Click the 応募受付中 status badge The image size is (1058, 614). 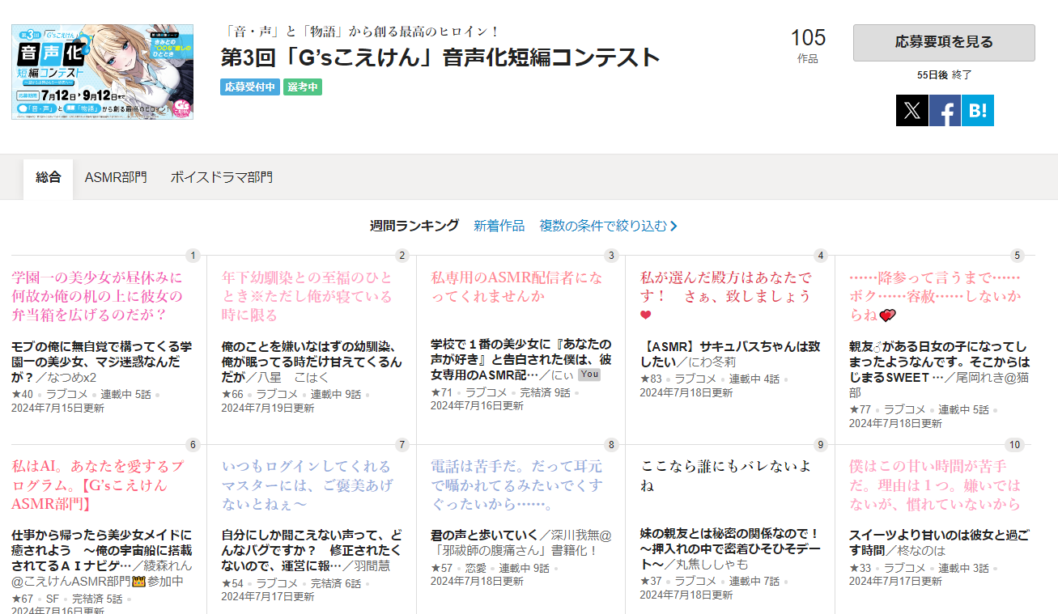pos(249,87)
